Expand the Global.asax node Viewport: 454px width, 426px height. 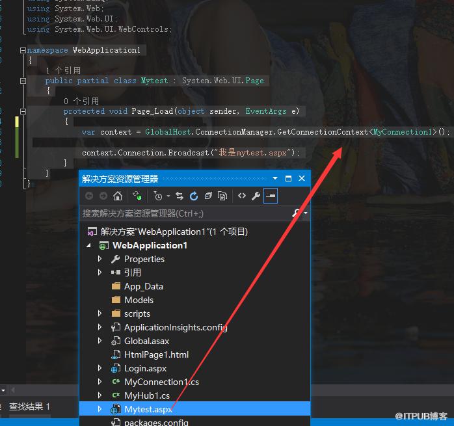(x=100, y=341)
